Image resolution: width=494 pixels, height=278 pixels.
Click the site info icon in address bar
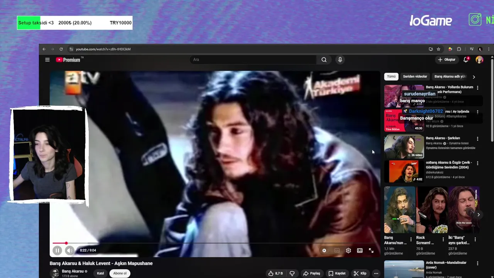[71, 49]
